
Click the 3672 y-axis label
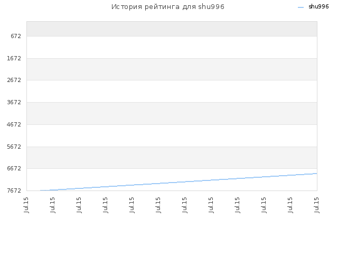14,102
